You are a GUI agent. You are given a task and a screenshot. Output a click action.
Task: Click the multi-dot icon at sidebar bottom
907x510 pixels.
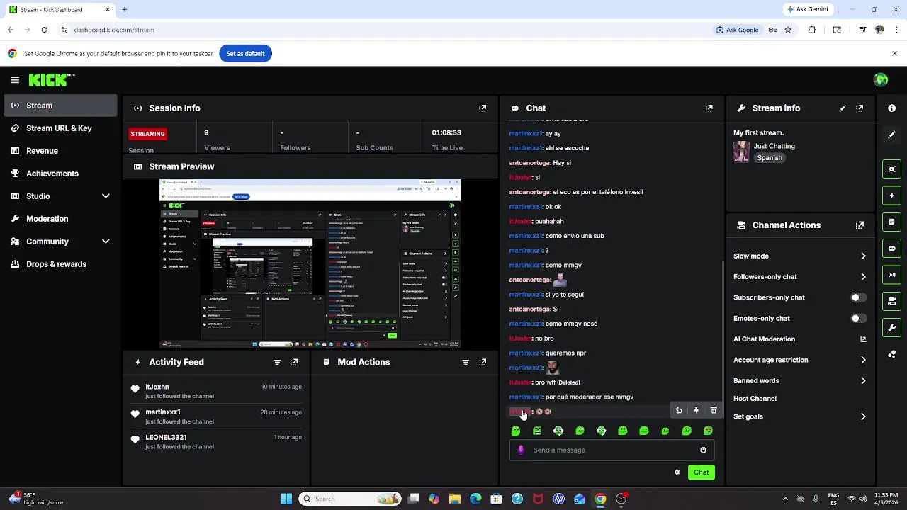tap(891, 354)
